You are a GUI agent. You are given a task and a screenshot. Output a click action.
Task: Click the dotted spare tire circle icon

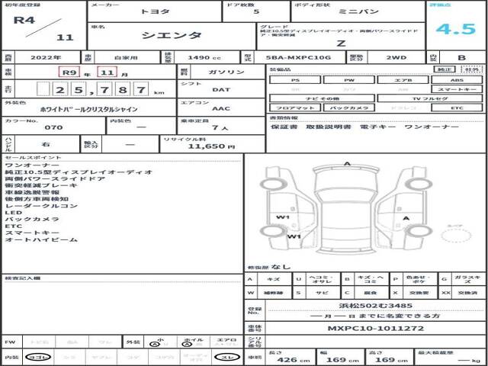point(456,236)
